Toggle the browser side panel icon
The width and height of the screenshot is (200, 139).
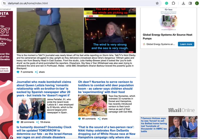[190, 3]
